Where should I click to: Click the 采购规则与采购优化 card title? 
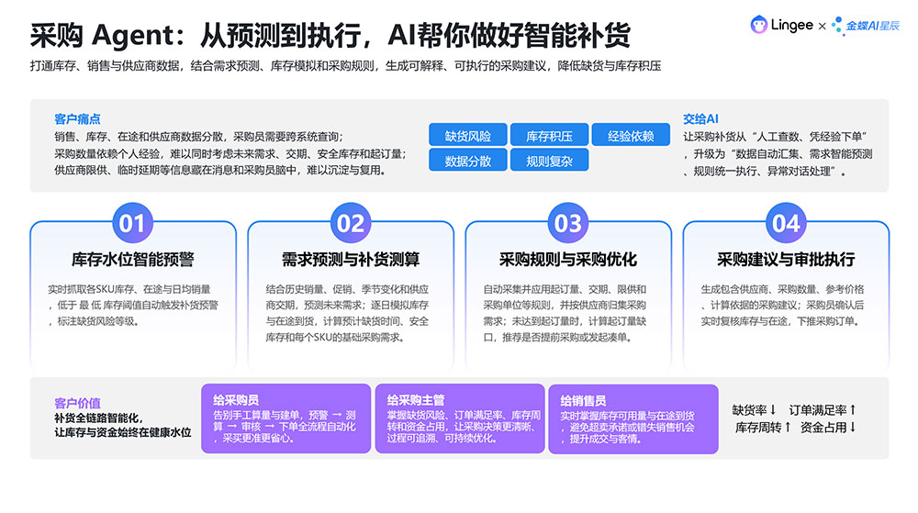click(568, 259)
